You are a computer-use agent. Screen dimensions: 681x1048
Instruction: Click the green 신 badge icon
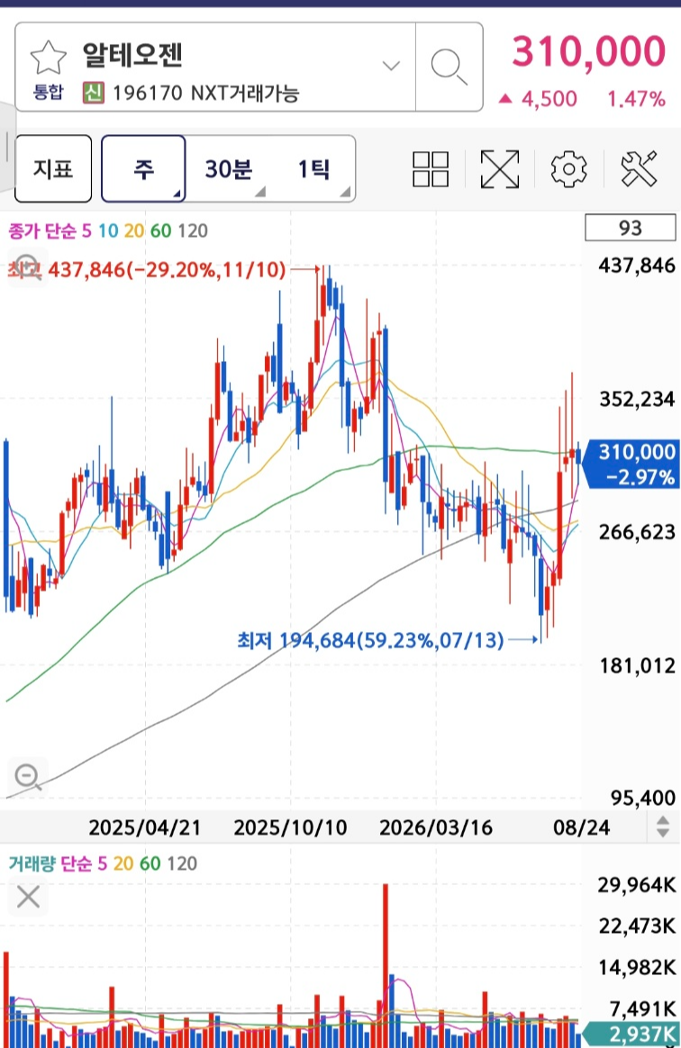(93, 92)
